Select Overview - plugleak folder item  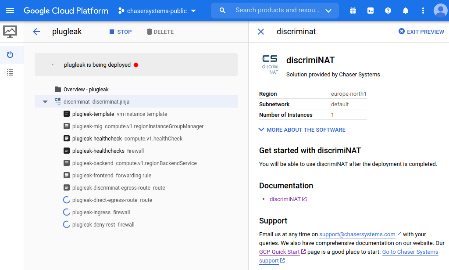pos(86,90)
